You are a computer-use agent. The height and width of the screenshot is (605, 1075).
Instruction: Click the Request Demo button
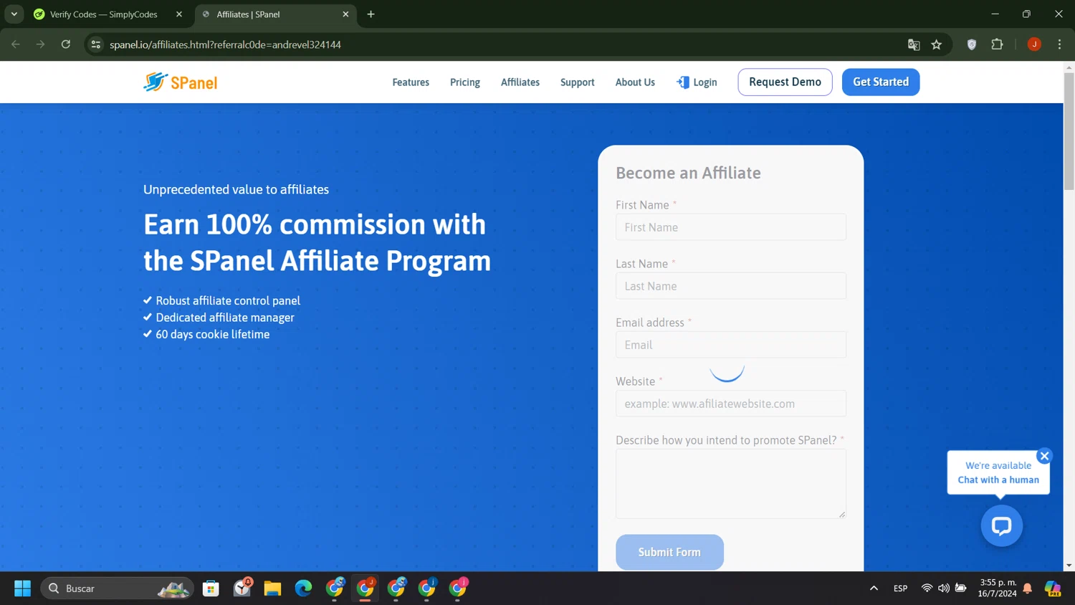click(x=785, y=82)
